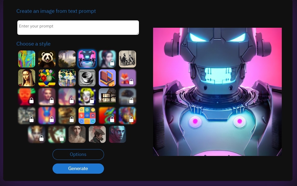Click the locked fantasy elf portrait style

[x=37, y=134]
